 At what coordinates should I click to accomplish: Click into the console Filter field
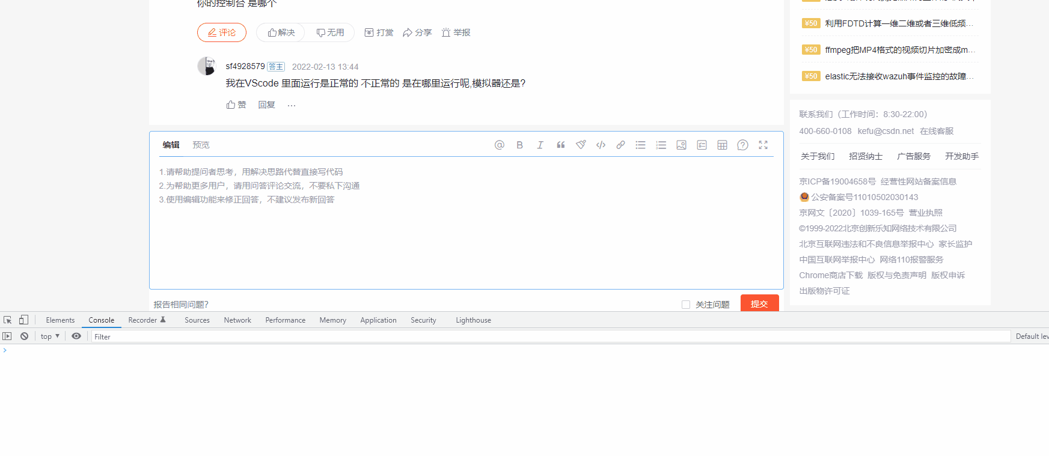pyautogui.click(x=541, y=336)
